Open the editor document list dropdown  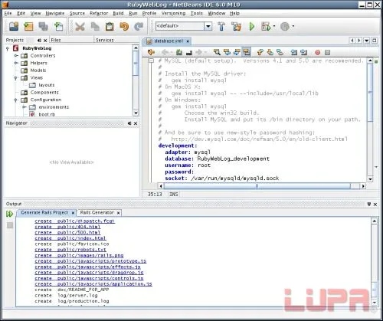(x=367, y=41)
